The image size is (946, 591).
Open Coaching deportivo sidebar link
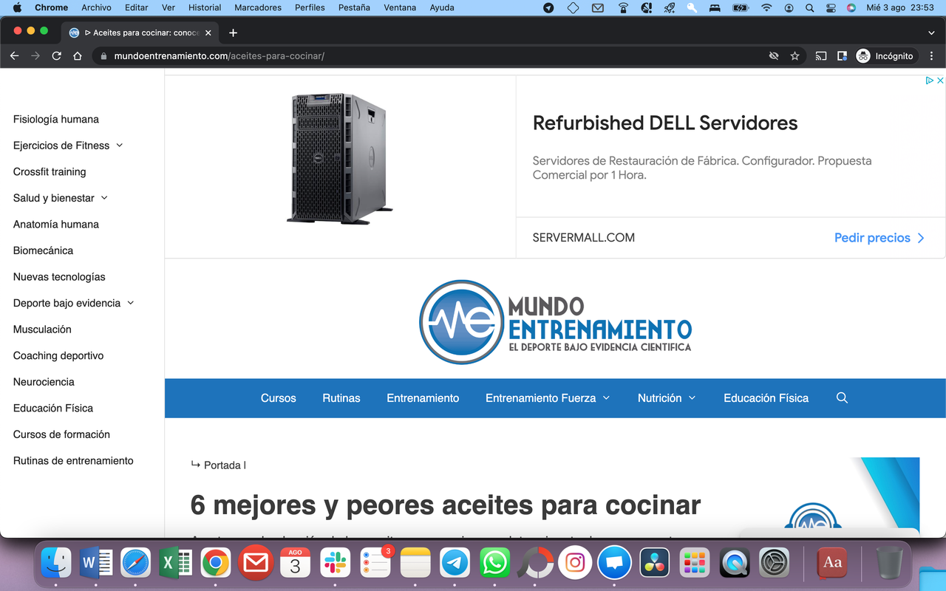click(58, 355)
